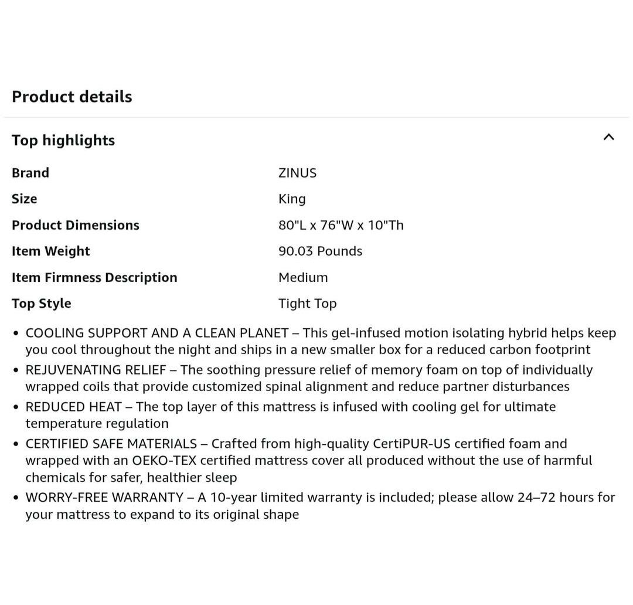Click the Worry-Free Warranty bullet text
The image size is (633, 605).
coord(320,505)
